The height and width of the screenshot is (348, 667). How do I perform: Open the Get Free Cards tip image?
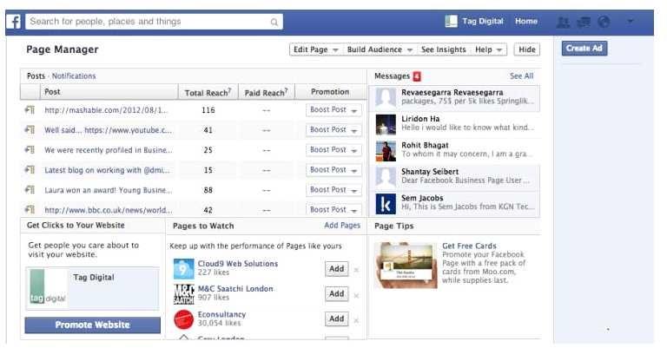click(x=406, y=266)
